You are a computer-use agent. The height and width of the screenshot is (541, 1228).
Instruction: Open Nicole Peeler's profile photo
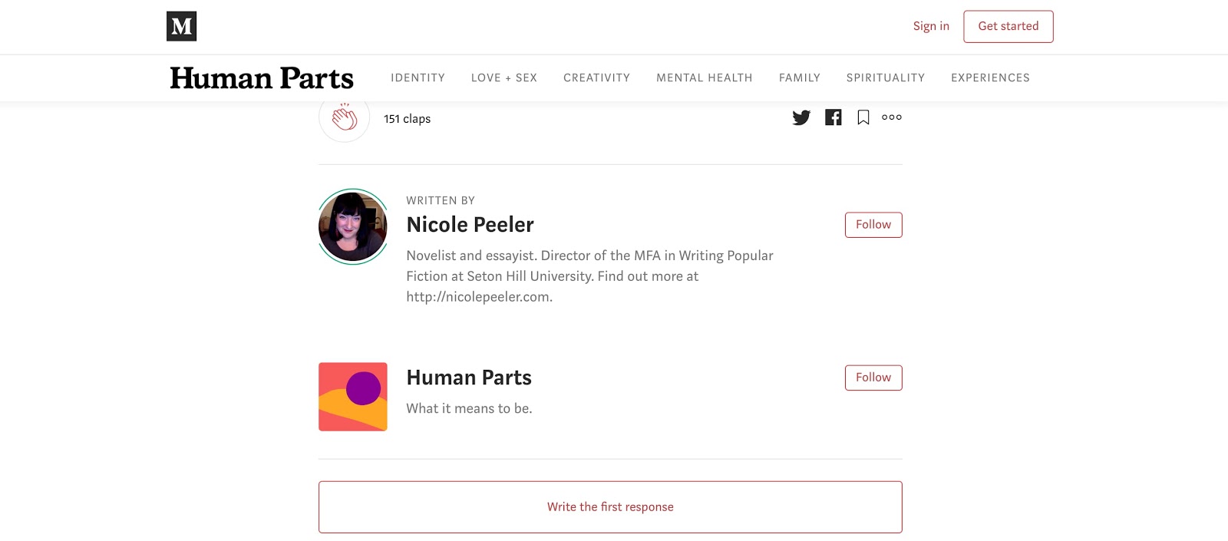point(353,226)
